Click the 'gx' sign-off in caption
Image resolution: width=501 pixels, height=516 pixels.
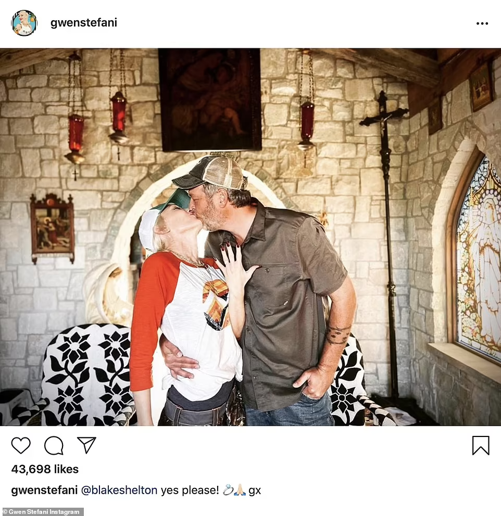pyautogui.click(x=255, y=491)
